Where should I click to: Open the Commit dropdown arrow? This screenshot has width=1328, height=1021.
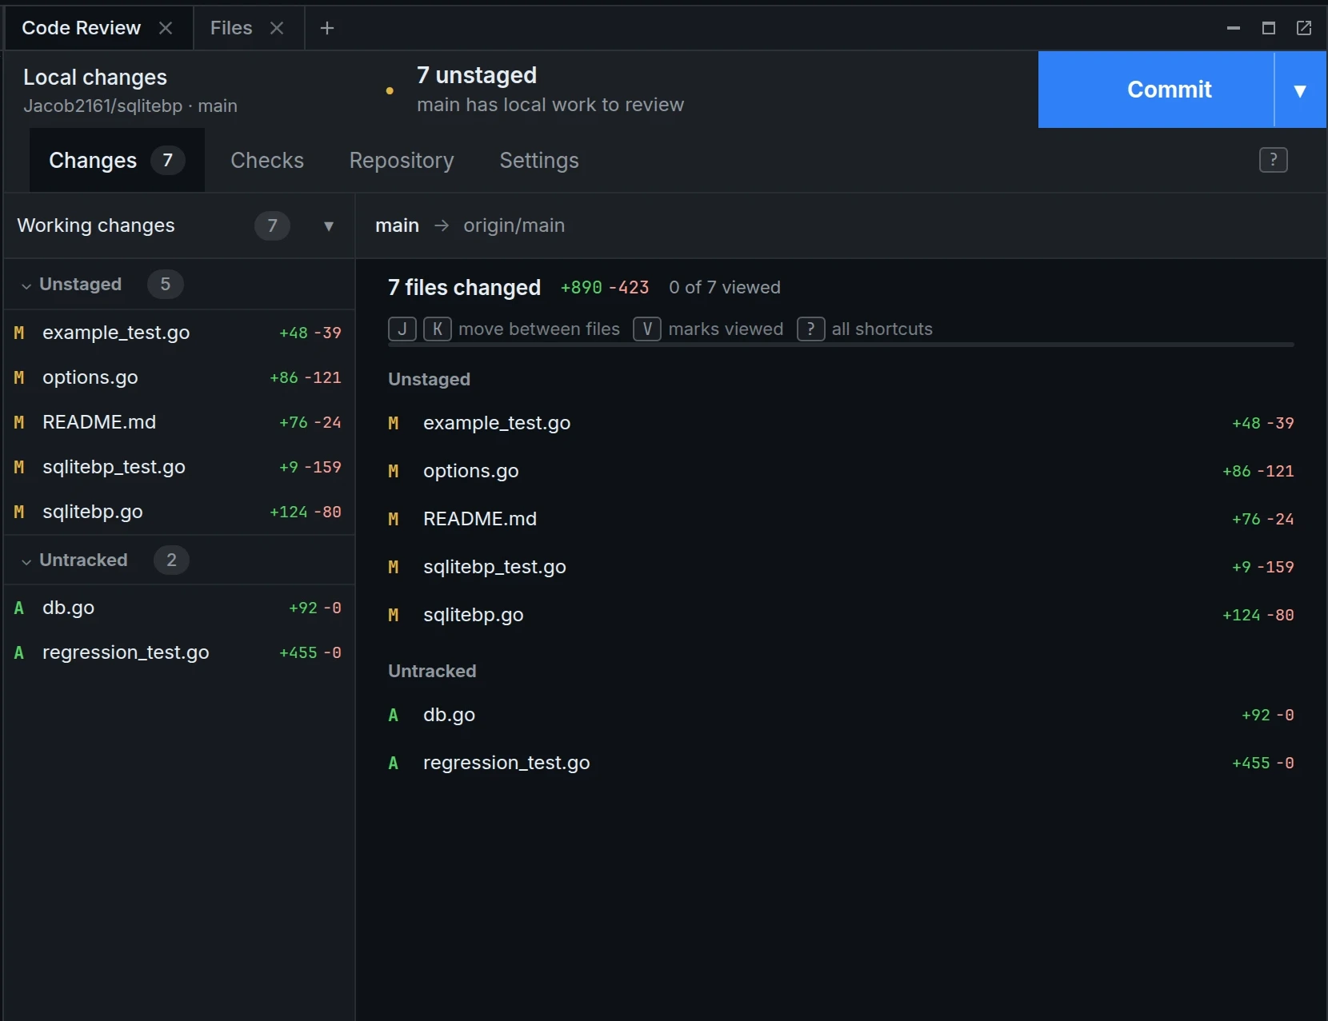click(x=1300, y=90)
